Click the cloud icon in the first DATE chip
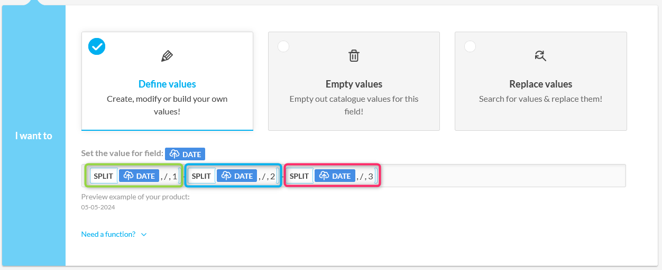This screenshot has width=662, height=270. [128, 176]
